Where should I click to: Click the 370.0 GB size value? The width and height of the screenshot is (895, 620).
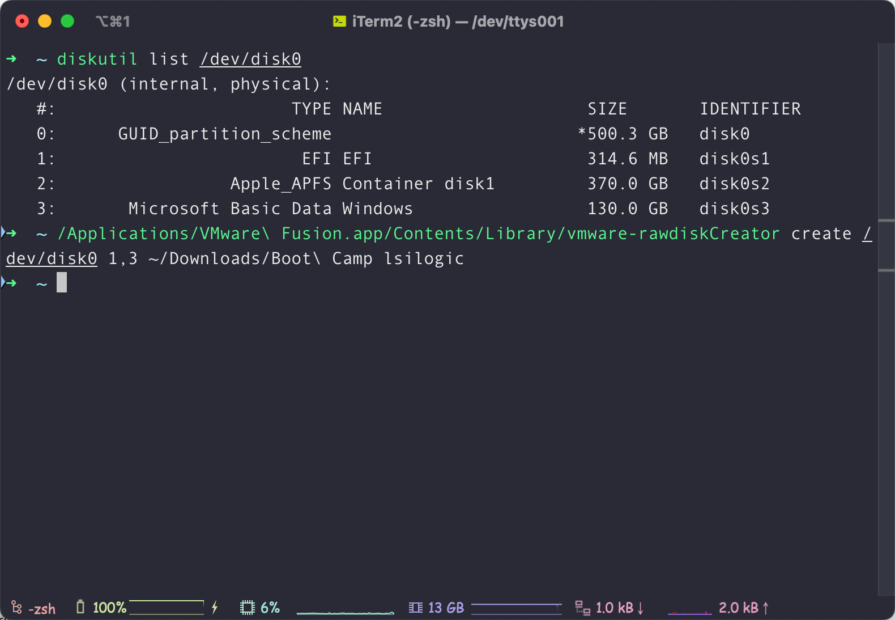[x=628, y=184]
